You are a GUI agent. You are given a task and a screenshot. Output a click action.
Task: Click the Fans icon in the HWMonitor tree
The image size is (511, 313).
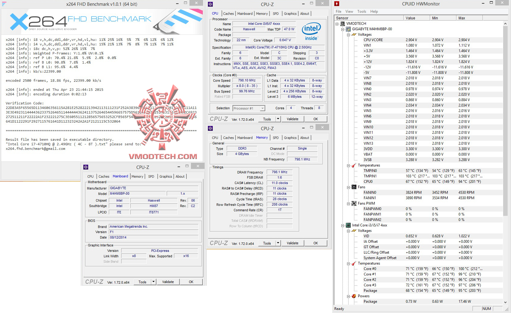pyautogui.click(x=354, y=187)
